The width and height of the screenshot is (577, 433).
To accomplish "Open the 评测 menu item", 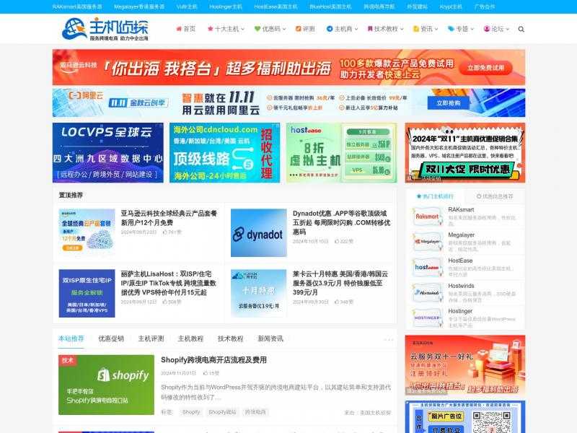I will point(305,29).
